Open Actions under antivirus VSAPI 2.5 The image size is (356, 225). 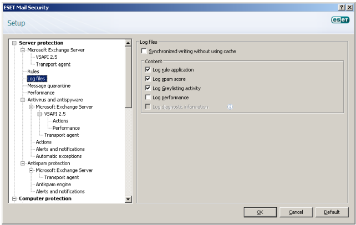pyautogui.click(x=60, y=121)
